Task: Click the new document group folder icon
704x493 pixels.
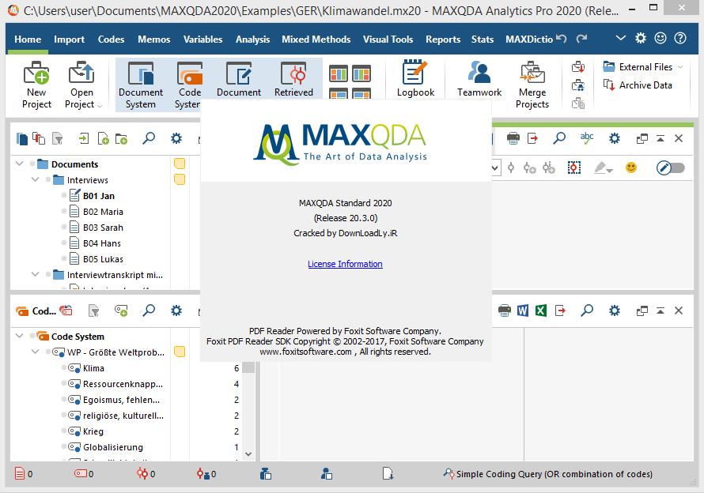Action: [x=121, y=138]
